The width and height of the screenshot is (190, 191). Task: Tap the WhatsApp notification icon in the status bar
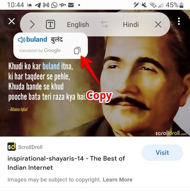click(54, 5)
